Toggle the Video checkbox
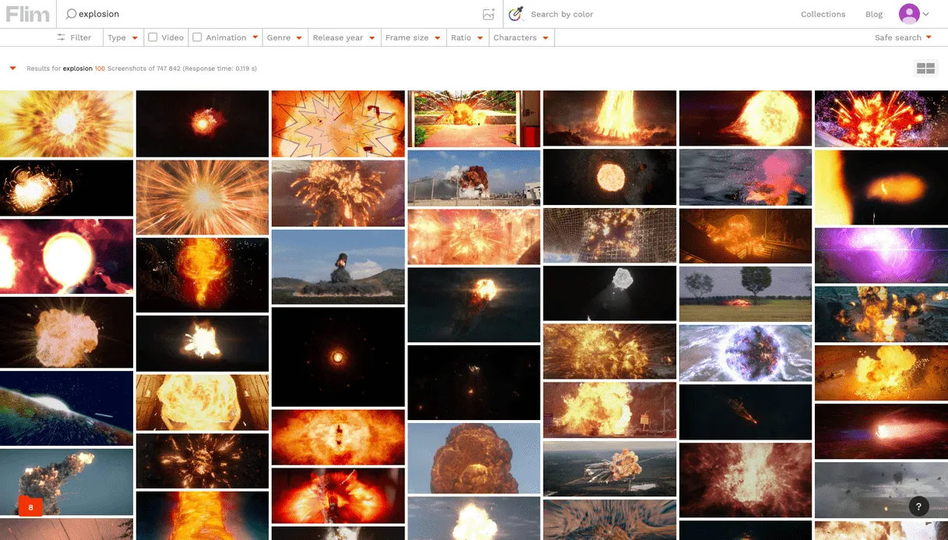 [x=153, y=37]
